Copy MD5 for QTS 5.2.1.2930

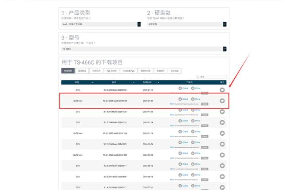pos(205,147)
